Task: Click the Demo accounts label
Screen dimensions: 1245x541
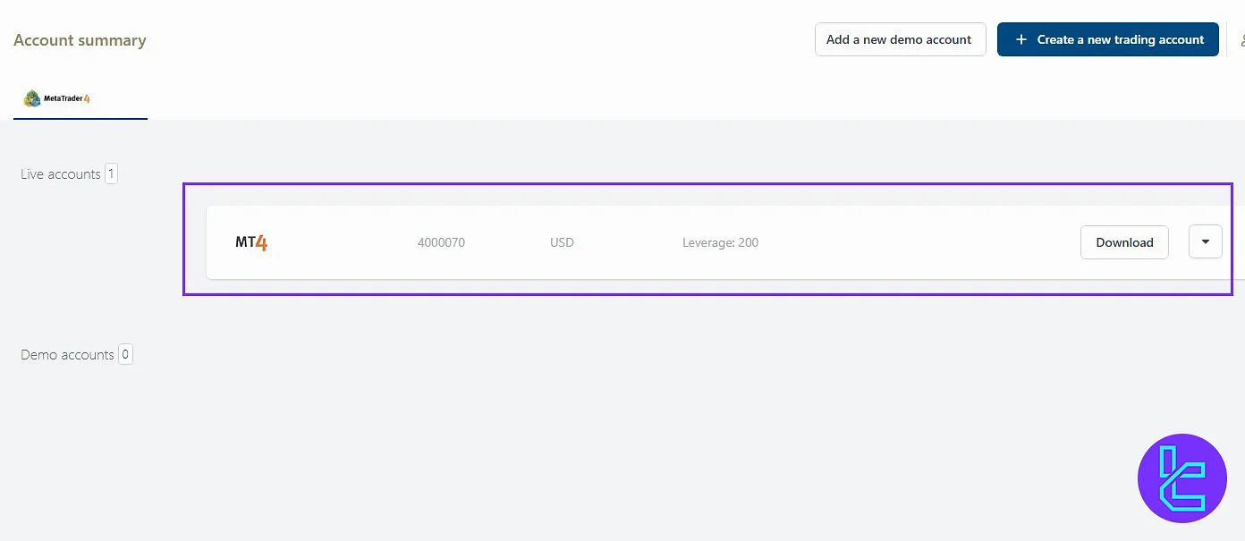Action: pyautogui.click(x=67, y=355)
